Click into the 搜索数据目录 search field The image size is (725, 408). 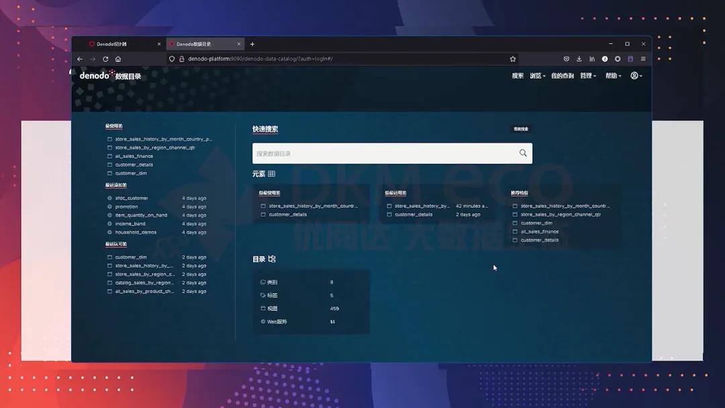click(x=383, y=153)
